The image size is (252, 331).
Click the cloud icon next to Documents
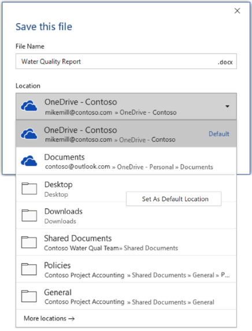pyautogui.click(x=29, y=161)
